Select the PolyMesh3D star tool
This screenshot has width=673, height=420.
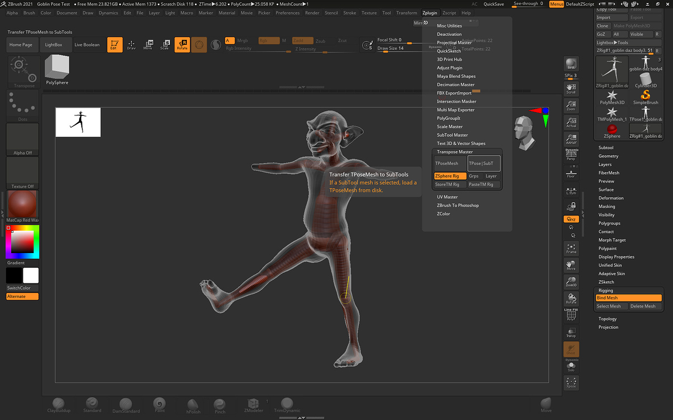[x=612, y=97]
